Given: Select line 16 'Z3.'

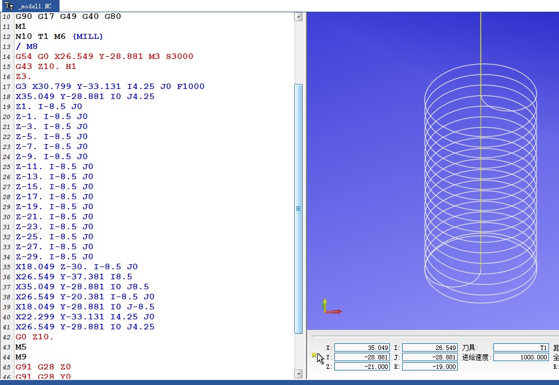Looking at the screenshot, I should (x=23, y=76).
